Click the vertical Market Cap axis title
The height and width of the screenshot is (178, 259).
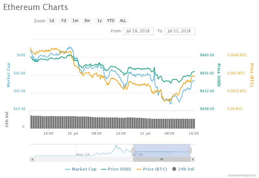[8, 75]
